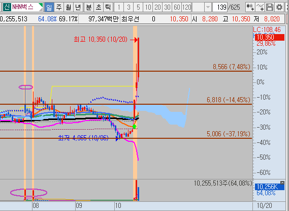Save chart with the floppy disk icon
Screen dimensions: 289x211
click(270, 7)
